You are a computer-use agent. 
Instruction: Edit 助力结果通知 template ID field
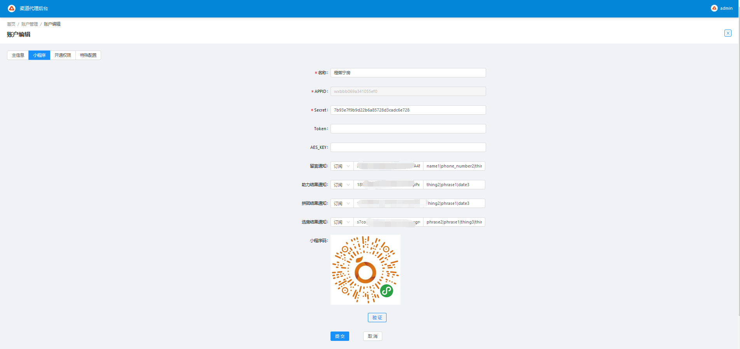click(388, 185)
